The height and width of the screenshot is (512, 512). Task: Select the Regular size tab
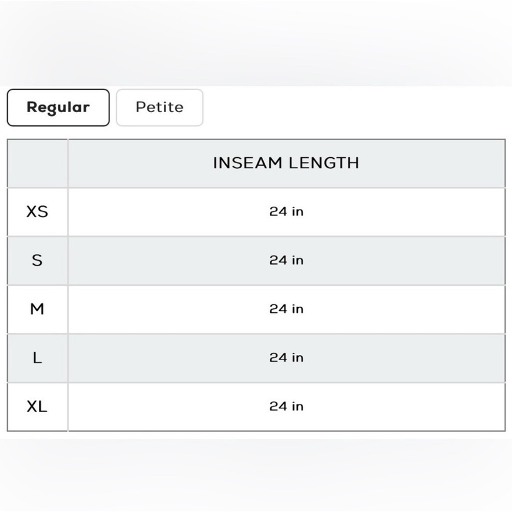click(58, 108)
